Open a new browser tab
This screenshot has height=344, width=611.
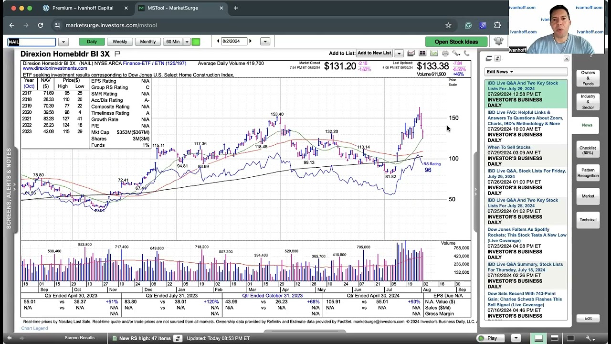click(236, 8)
